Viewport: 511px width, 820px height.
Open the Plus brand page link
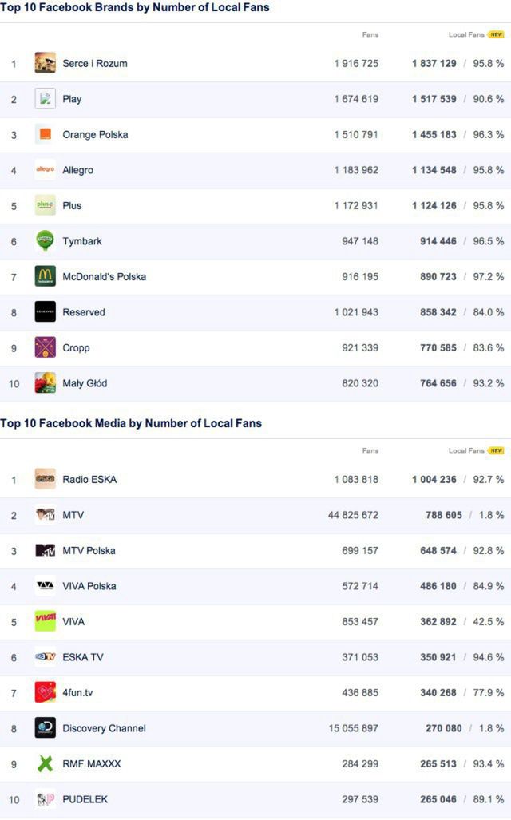[72, 205]
